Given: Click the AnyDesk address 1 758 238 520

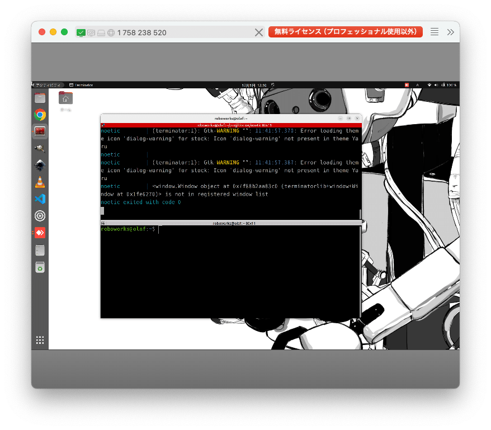Looking at the screenshot, I should 142,32.
